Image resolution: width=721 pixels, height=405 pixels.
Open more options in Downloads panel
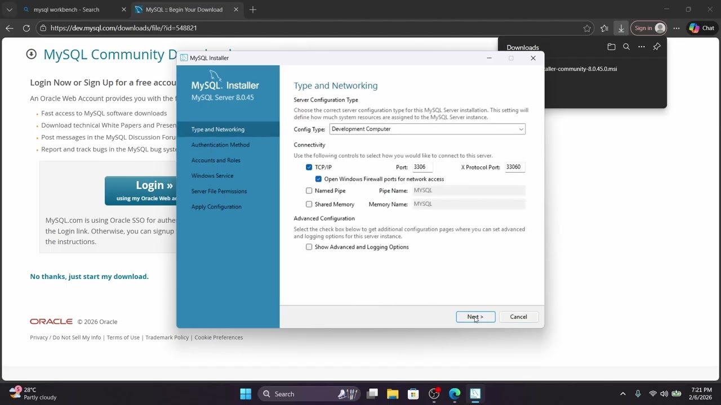[642, 47]
